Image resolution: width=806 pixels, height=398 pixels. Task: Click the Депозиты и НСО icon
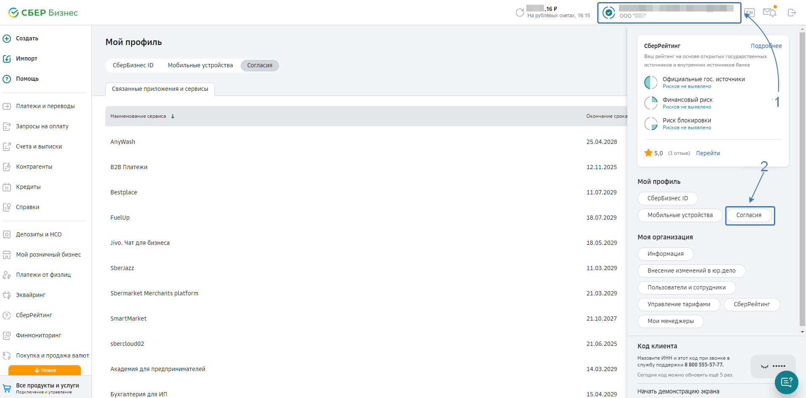pyautogui.click(x=7, y=235)
